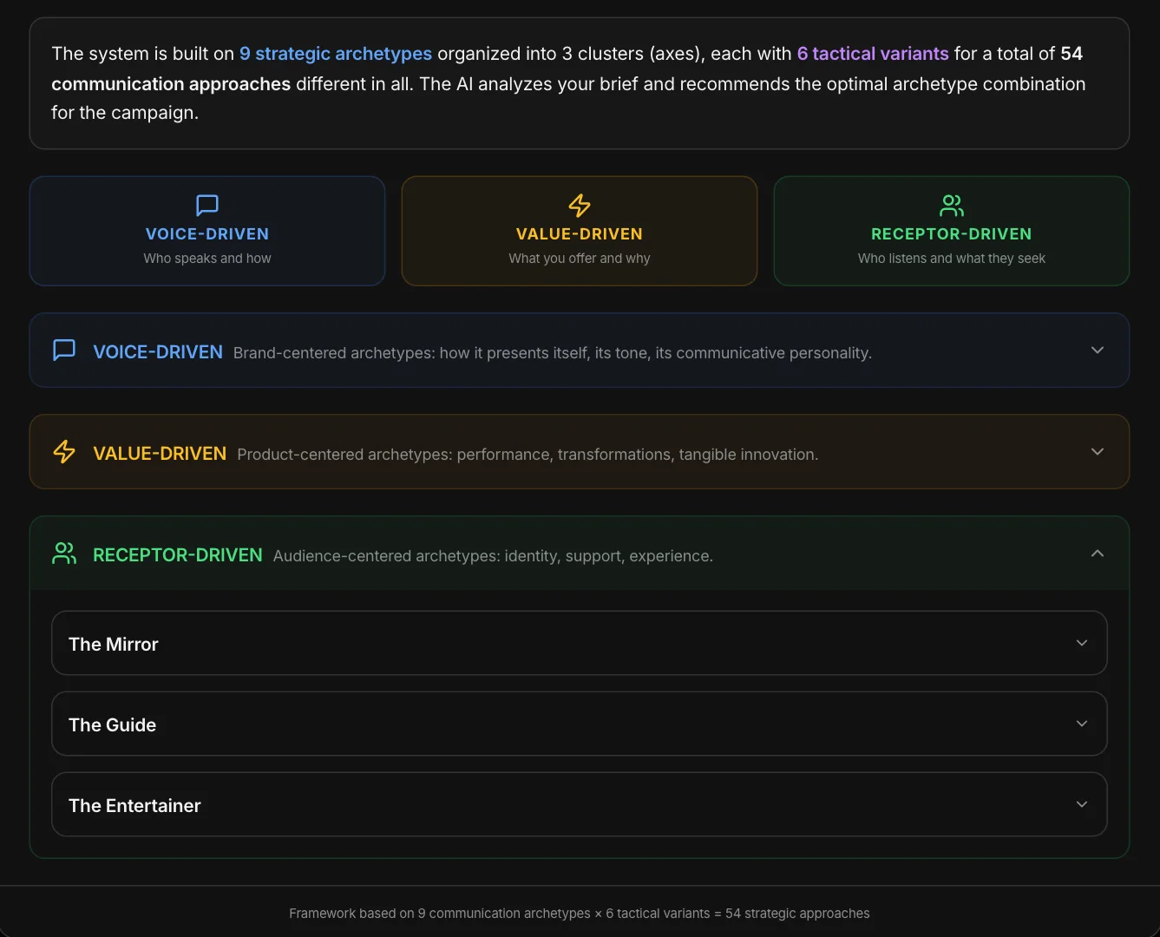Click 'Brand-centered archetypes' description text
Viewport: 1160px width, 937px height.
553,353
